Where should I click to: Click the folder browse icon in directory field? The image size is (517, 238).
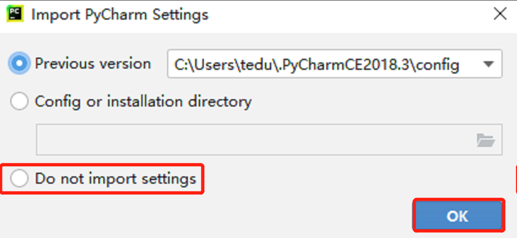click(x=486, y=140)
